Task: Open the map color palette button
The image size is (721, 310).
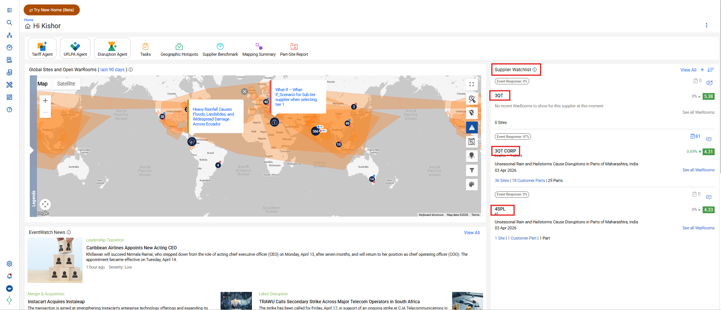Action: (x=472, y=185)
